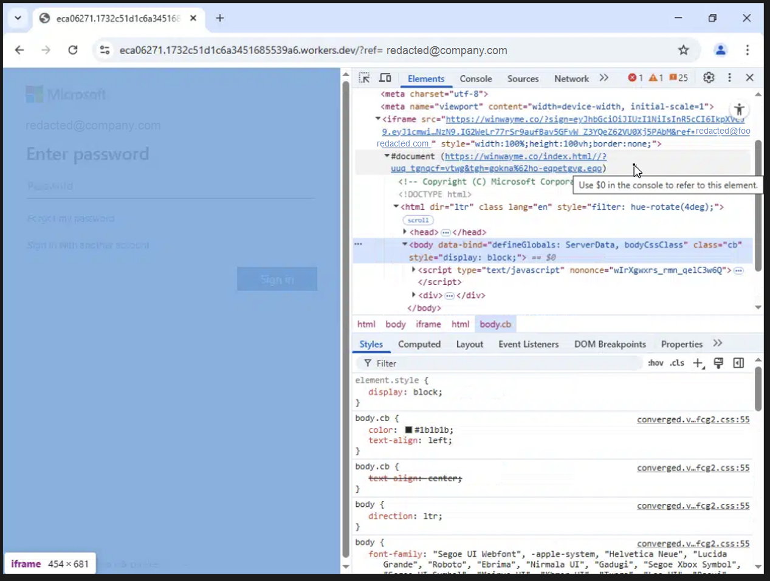Toggle the .cls class editor
This screenshot has height=581, width=770.
pos(677,363)
